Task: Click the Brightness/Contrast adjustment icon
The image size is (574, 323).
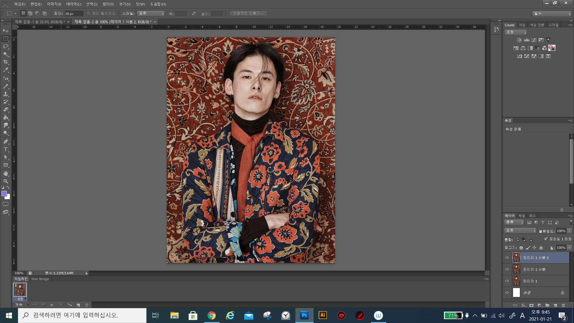Action: coord(519,40)
